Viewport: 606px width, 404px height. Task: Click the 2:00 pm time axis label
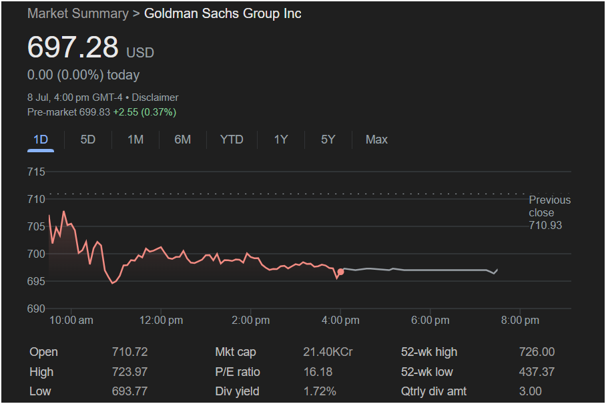251,320
